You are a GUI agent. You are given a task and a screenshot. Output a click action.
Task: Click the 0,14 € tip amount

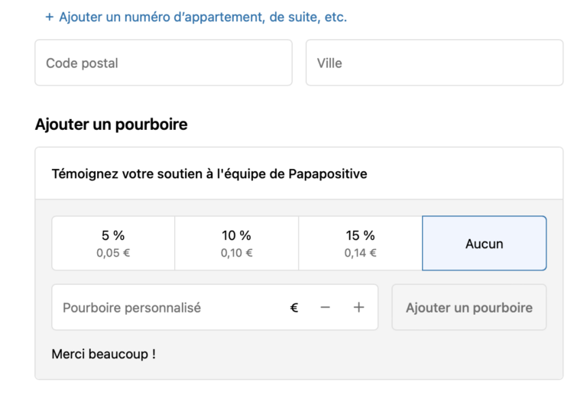coord(360,254)
